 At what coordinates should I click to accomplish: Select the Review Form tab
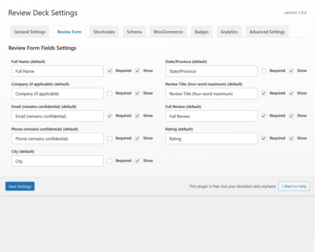(69, 31)
